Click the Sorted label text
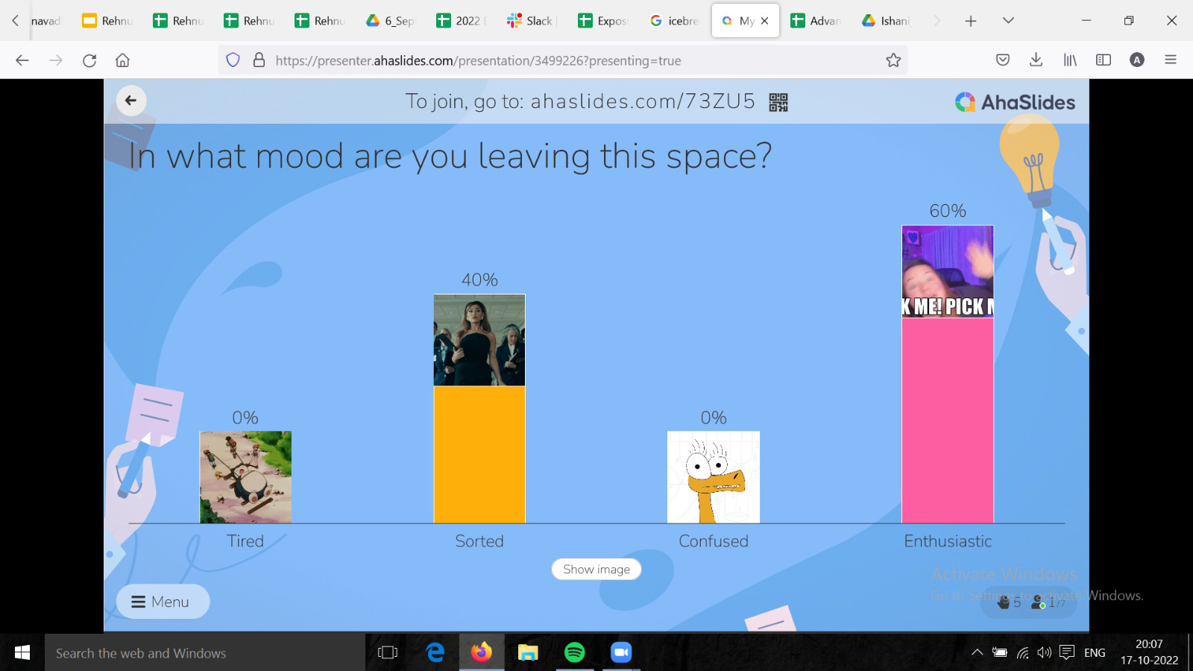Screen dimensions: 1193x671 click(479, 541)
